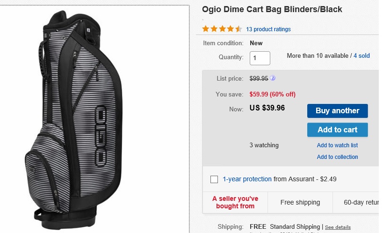Click the 3 watching text

point(264,145)
